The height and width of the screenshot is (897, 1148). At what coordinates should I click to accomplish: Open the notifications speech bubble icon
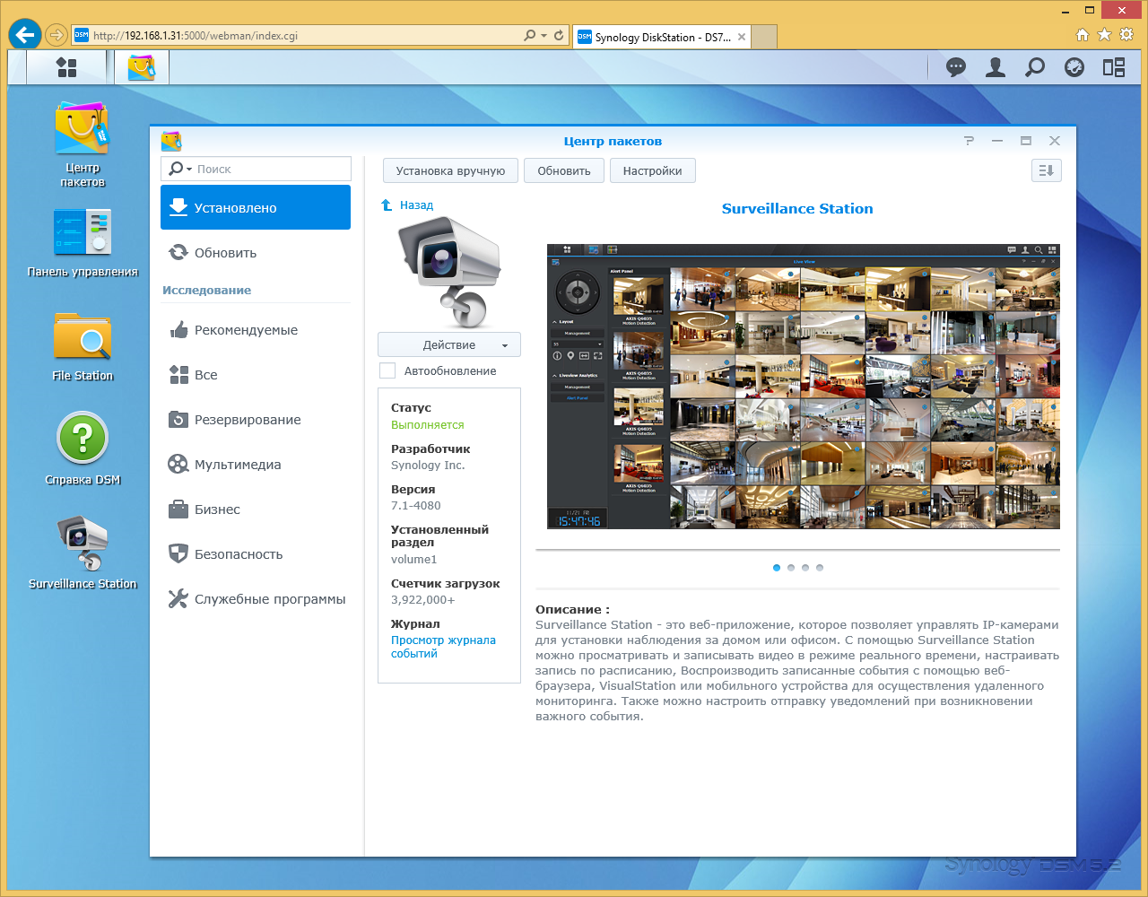click(956, 67)
